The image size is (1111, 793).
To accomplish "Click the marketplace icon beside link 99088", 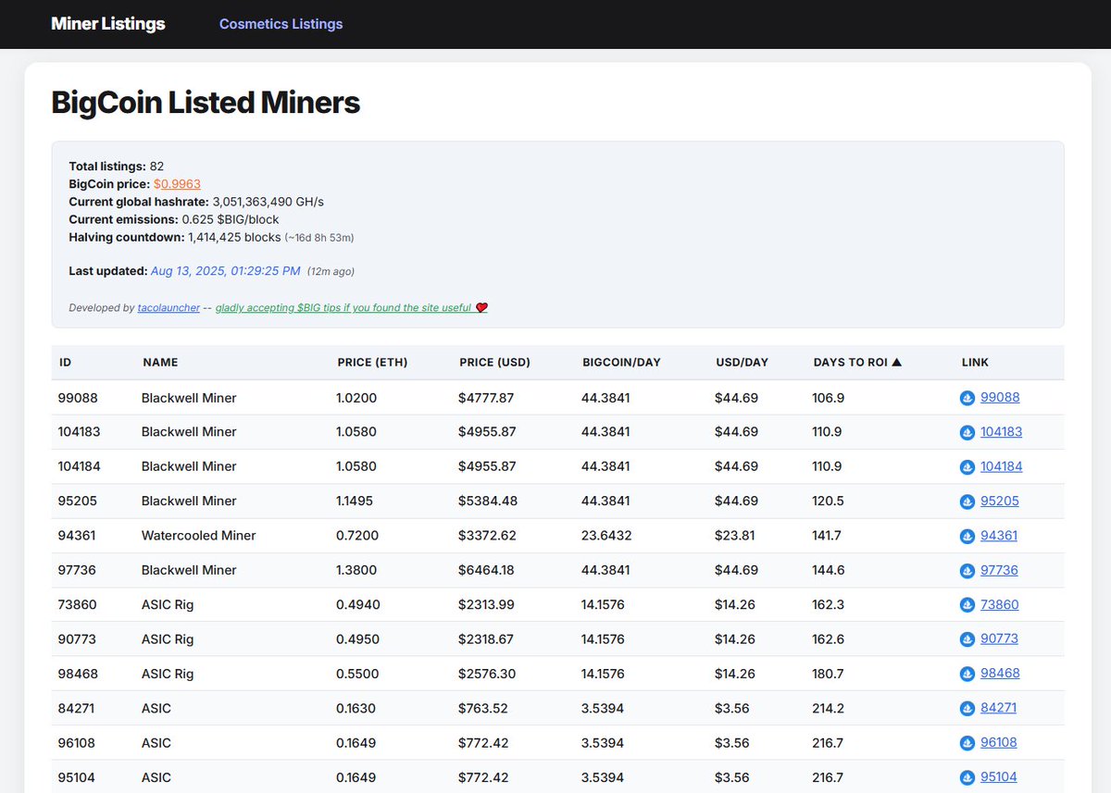I will point(967,398).
